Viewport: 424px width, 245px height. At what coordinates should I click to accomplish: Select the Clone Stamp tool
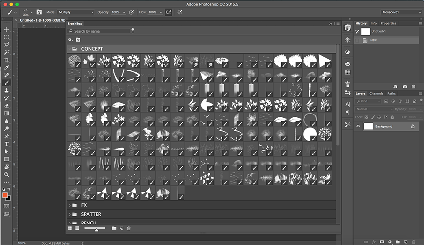coord(6,90)
